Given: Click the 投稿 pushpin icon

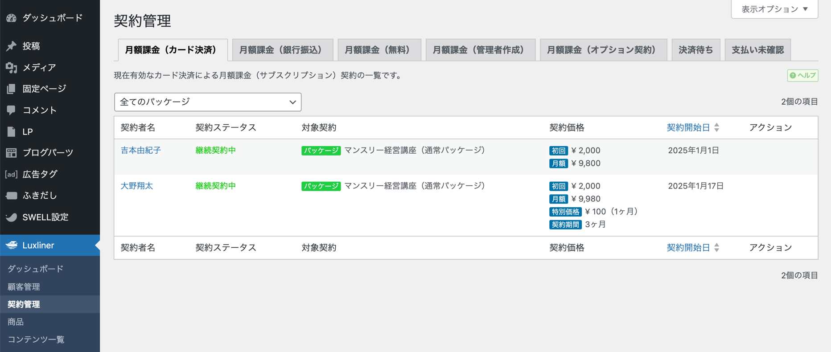Looking at the screenshot, I should [11, 46].
